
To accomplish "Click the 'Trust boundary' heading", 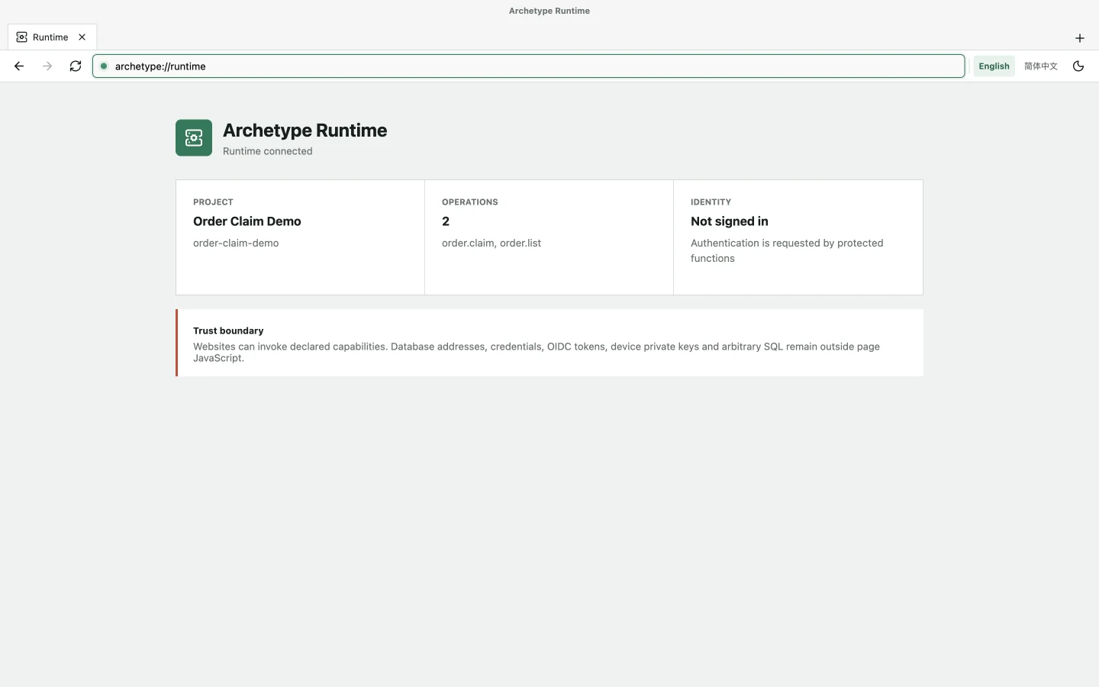I will click(228, 331).
